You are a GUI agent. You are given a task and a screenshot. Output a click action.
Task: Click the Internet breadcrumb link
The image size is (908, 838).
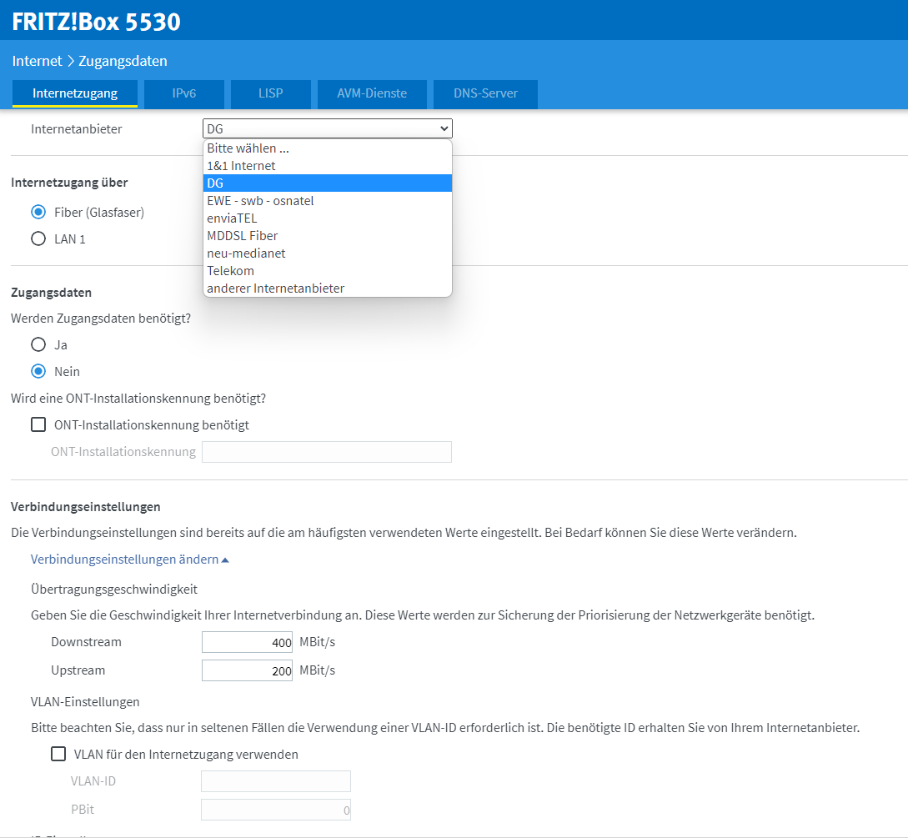37,61
